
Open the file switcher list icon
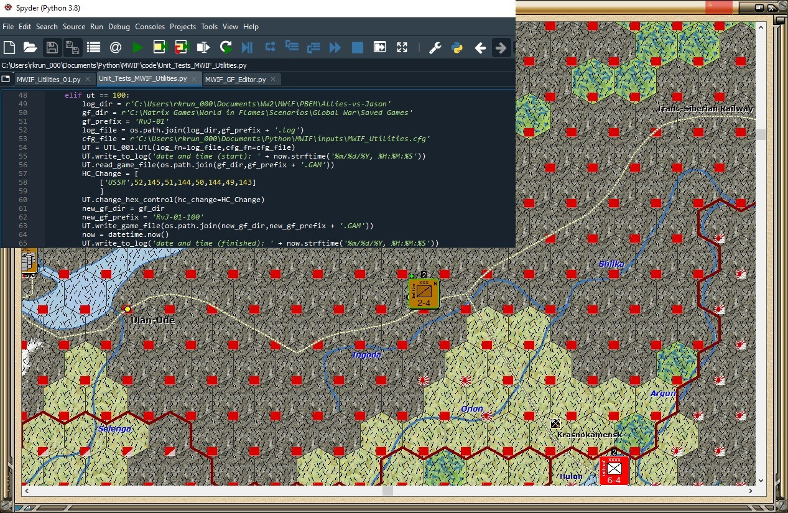point(94,47)
